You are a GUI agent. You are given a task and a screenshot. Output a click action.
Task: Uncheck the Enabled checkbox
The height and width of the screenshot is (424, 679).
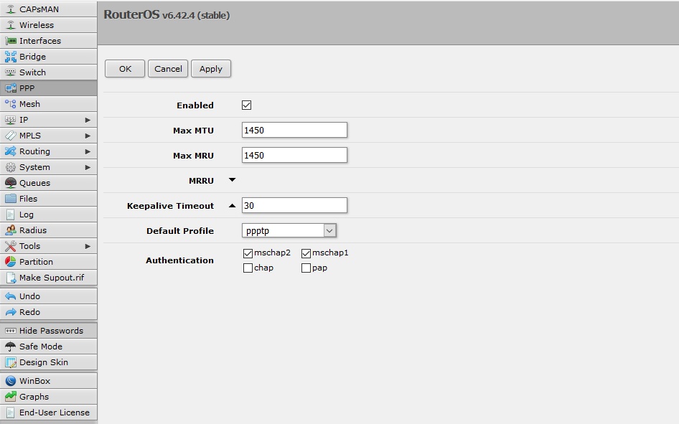pos(247,105)
